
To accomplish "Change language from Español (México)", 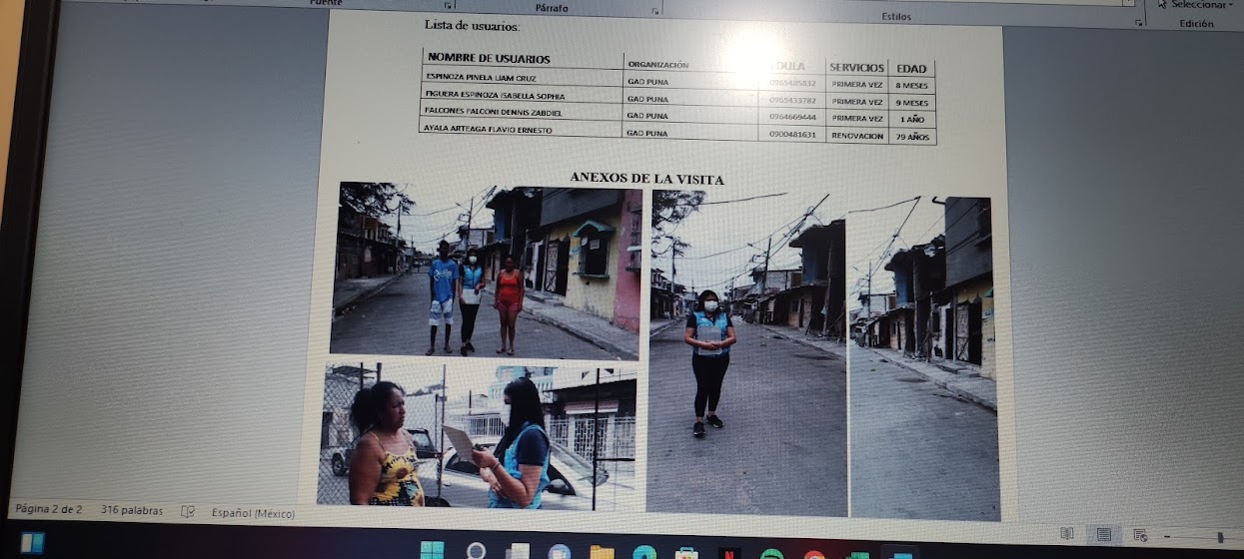I will [x=253, y=513].
